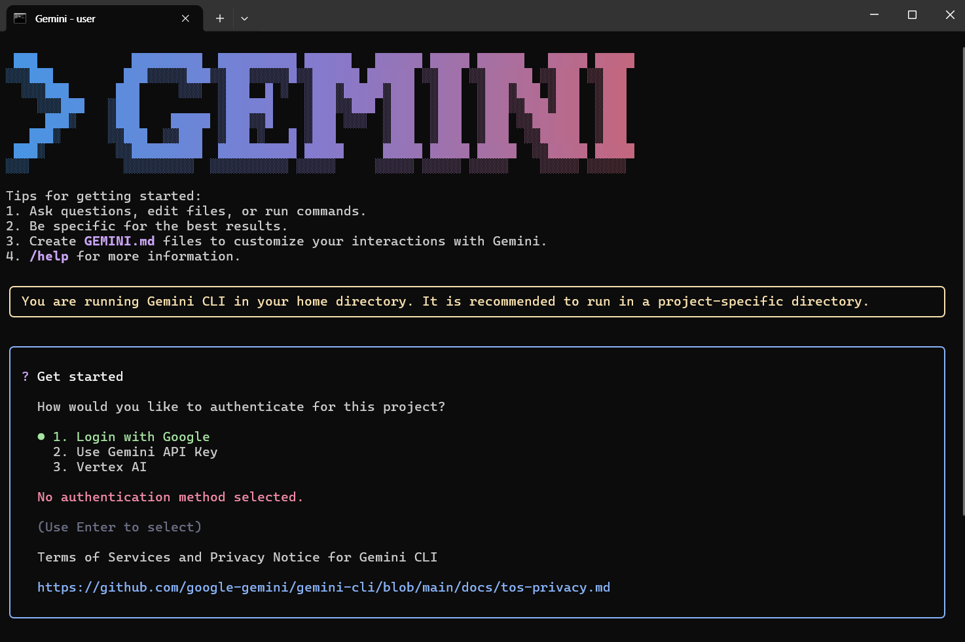Screen dimensions: 965x642
Task: Switch to the Gemini - user tab
Action: [x=105, y=18]
